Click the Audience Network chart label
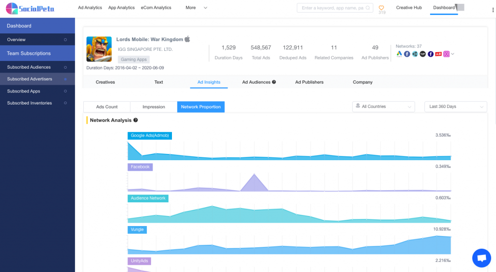 pyautogui.click(x=148, y=198)
